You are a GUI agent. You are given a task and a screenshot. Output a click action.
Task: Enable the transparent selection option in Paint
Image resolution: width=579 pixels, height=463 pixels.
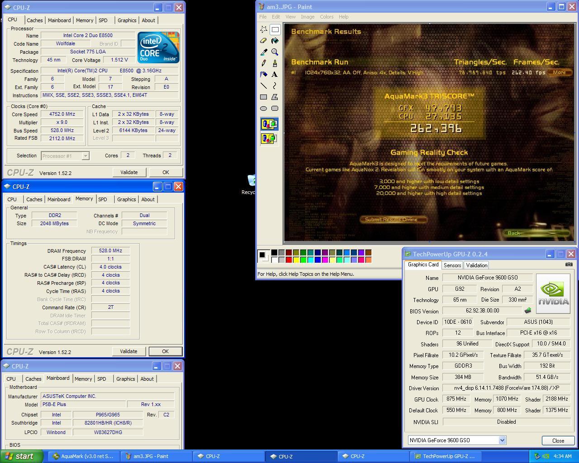click(269, 138)
